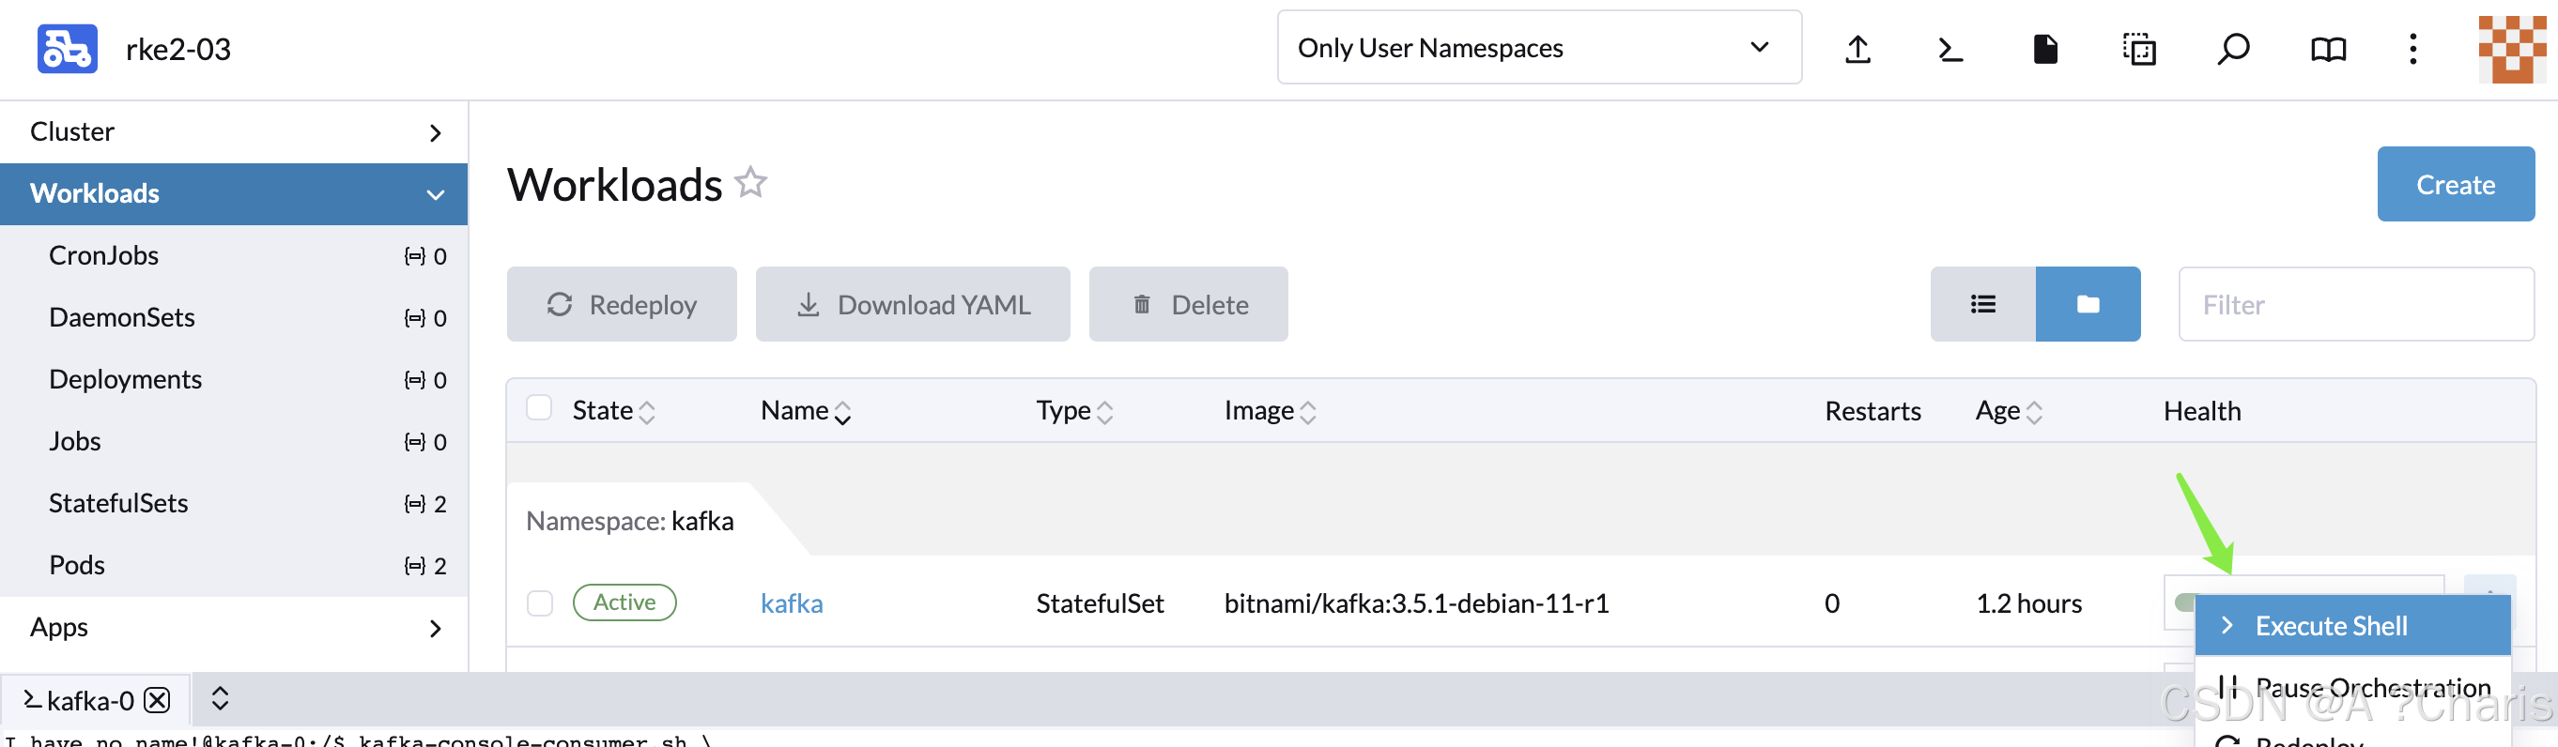
Task: Expand the shell panel height arrows
Action: [x=221, y=699]
